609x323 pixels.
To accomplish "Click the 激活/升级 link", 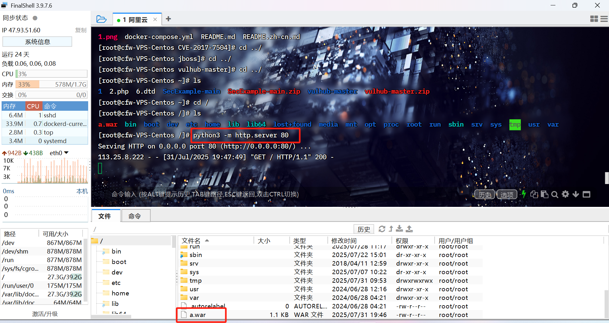I will click(x=45, y=314).
